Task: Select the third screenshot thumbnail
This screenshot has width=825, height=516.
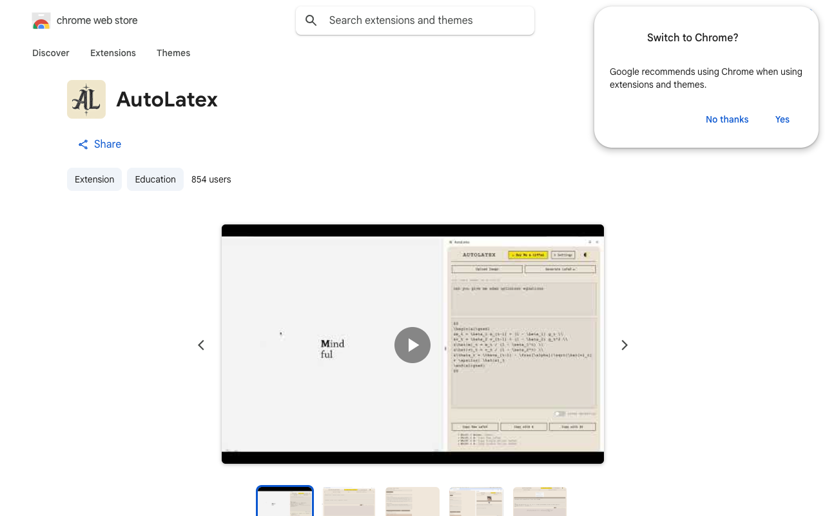Action: tap(412, 501)
